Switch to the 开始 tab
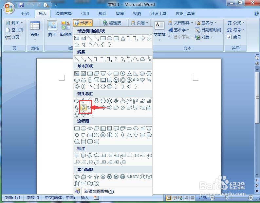Viewport: 260px width, 203px height. pyautogui.click(x=25, y=14)
